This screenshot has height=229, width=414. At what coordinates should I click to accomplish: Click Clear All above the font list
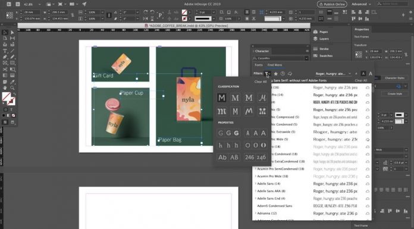(360, 80)
